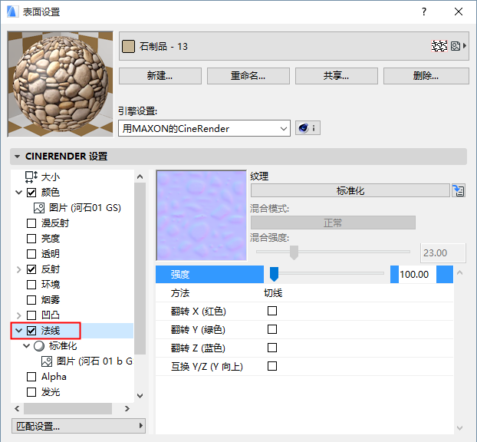477x442 pixels.
Task: Click the CineRender info icon button
Action: coord(308,128)
